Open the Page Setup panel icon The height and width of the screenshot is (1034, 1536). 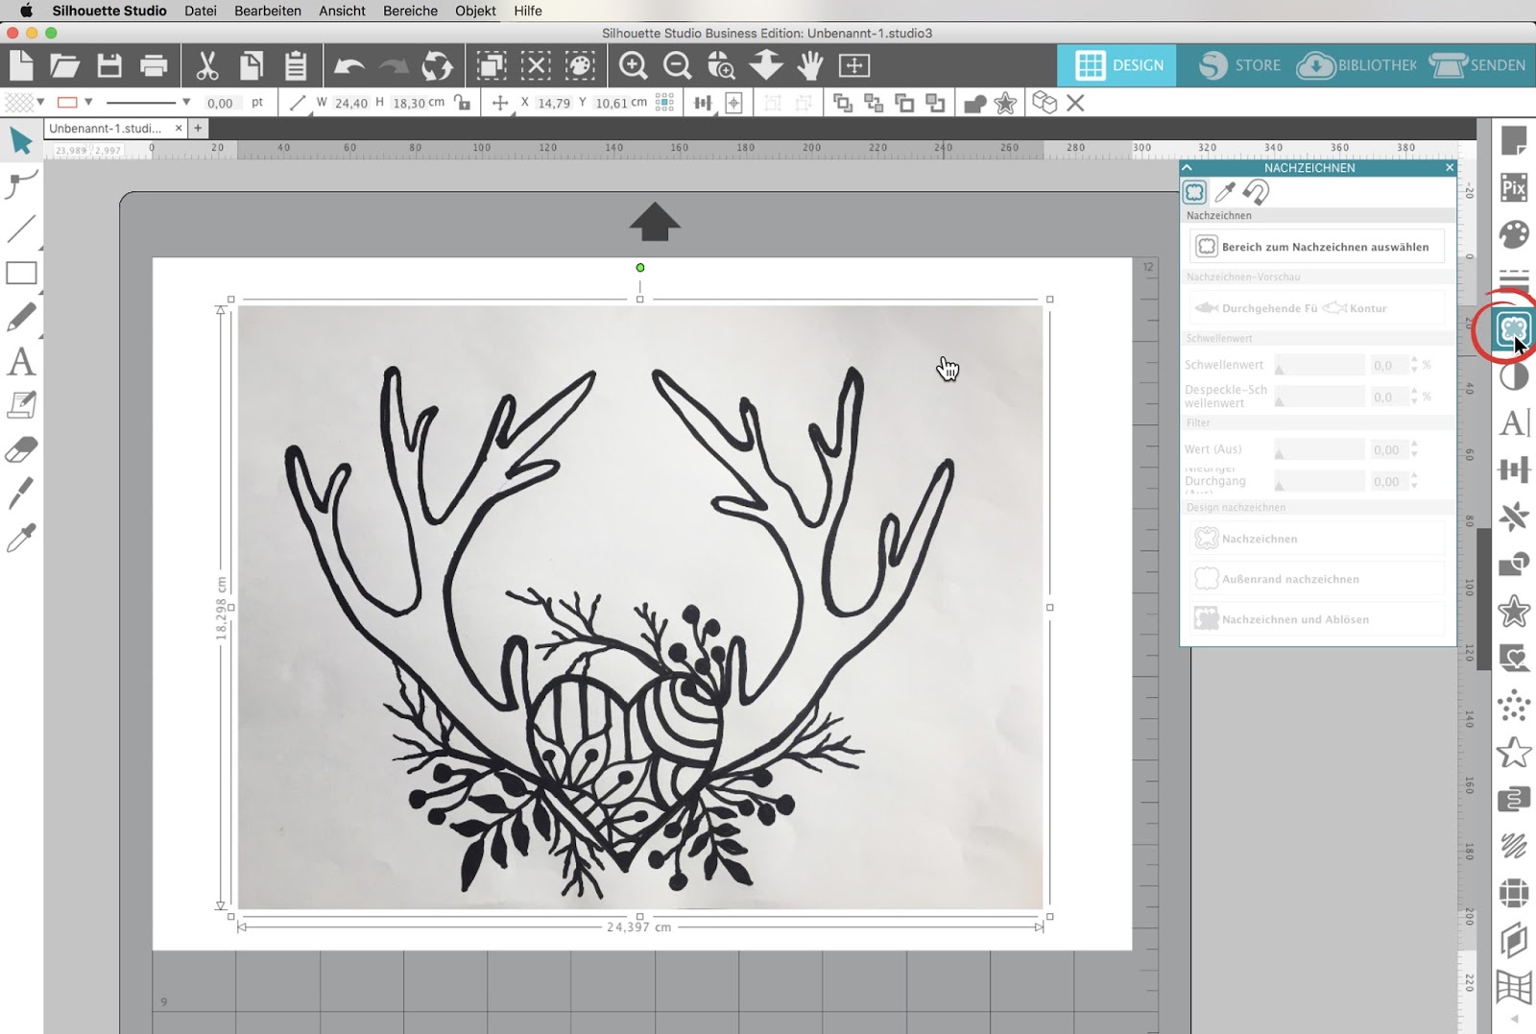coord(1514,141)
